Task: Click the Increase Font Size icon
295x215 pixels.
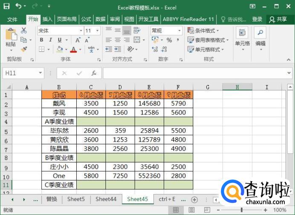Action: (78, 40)
